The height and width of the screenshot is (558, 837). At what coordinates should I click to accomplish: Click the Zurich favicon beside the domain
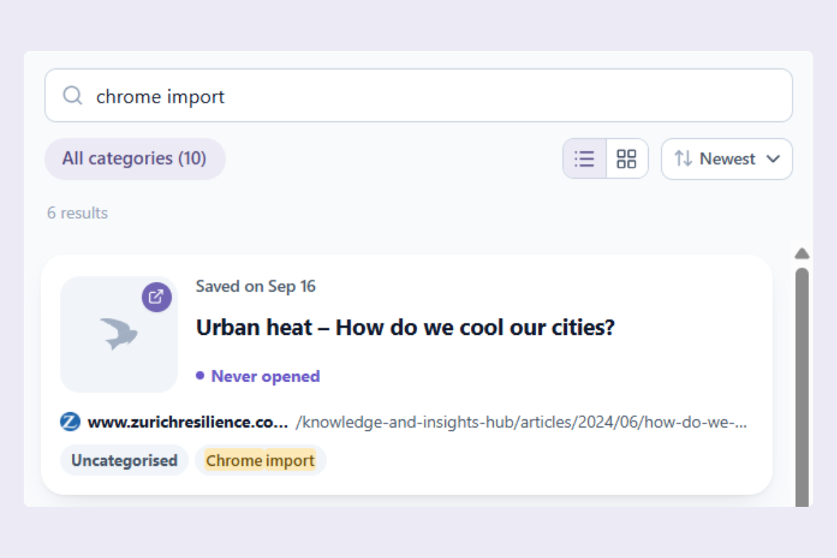coord(70,422)
